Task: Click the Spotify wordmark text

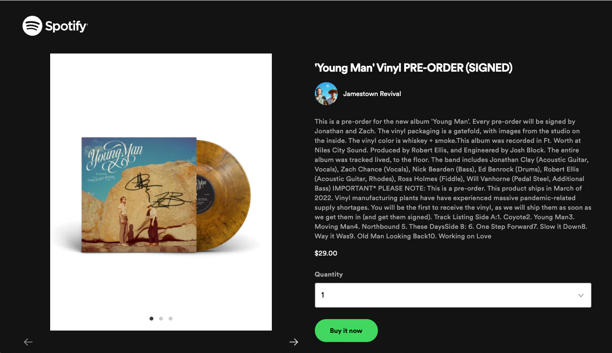Action: (x=66, y=26)
